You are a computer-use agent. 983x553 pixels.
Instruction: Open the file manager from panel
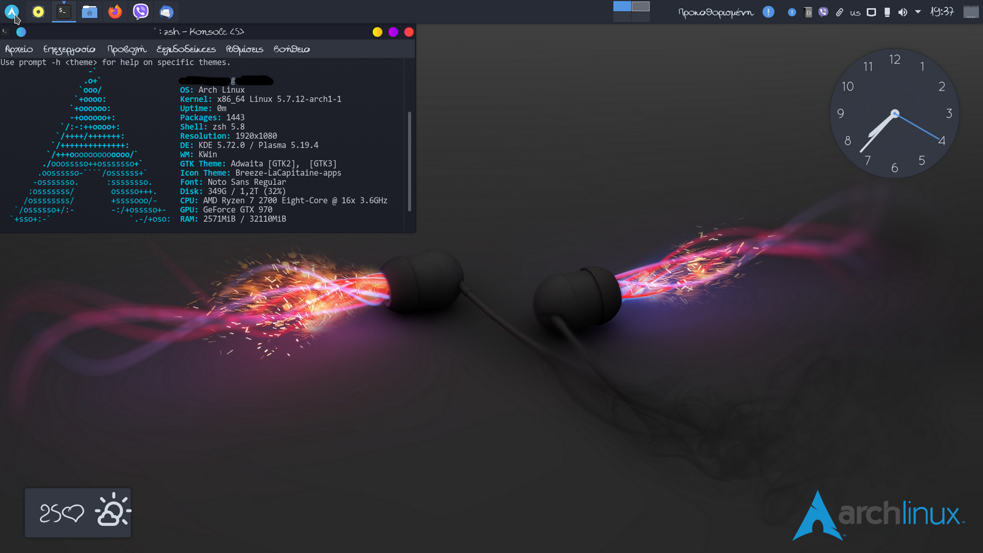90,12
